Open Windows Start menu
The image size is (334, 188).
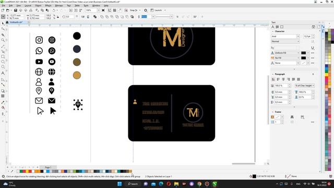pos(120,184)
